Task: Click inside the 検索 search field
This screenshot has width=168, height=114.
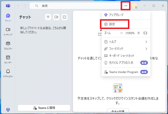Action: (x=75, y=6)
